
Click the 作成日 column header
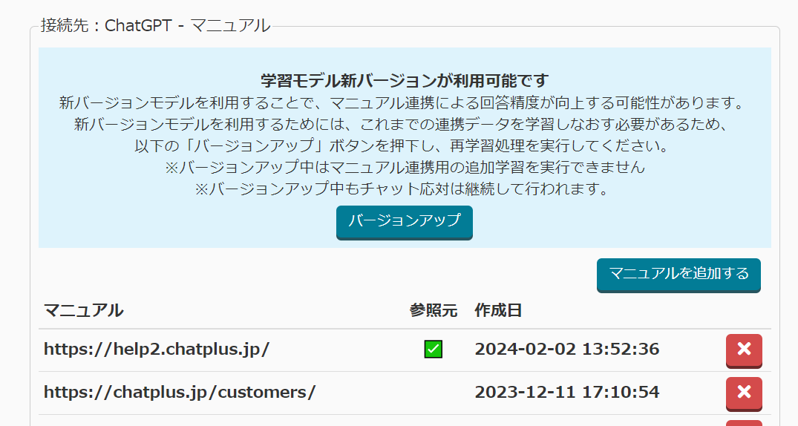click(x=498, y=310)
